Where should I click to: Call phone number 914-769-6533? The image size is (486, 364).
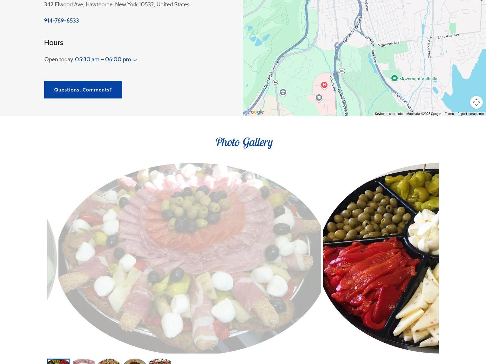coord(61,20)
